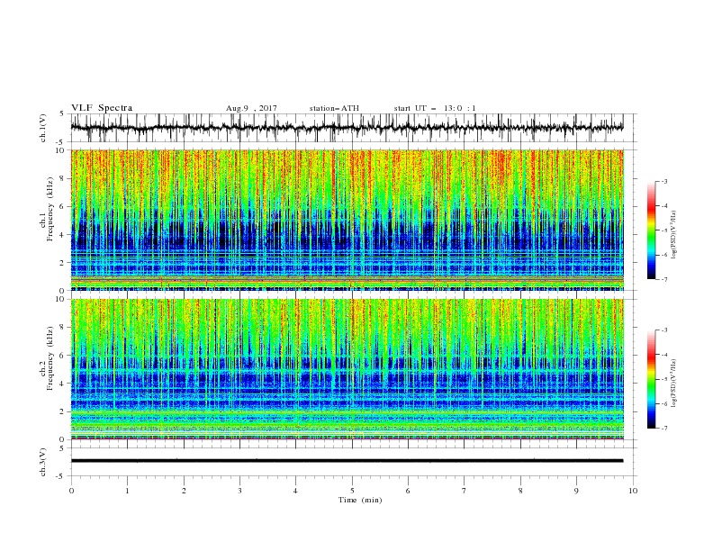Click the ch.1 colorbar "-7" tick label
This screenshot has height=551, width=713.
pos(663,279)
